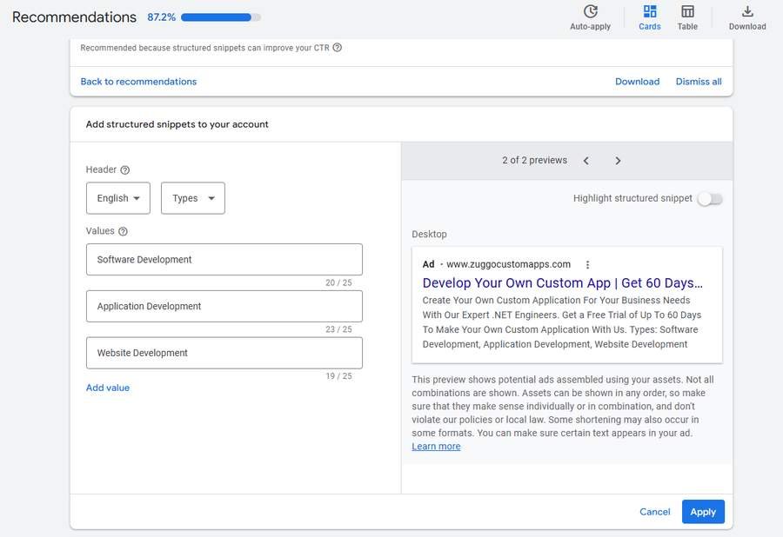This screenshot has height=537, width=783.
Task: Open the Learn more link
Action: coord(436,447)
